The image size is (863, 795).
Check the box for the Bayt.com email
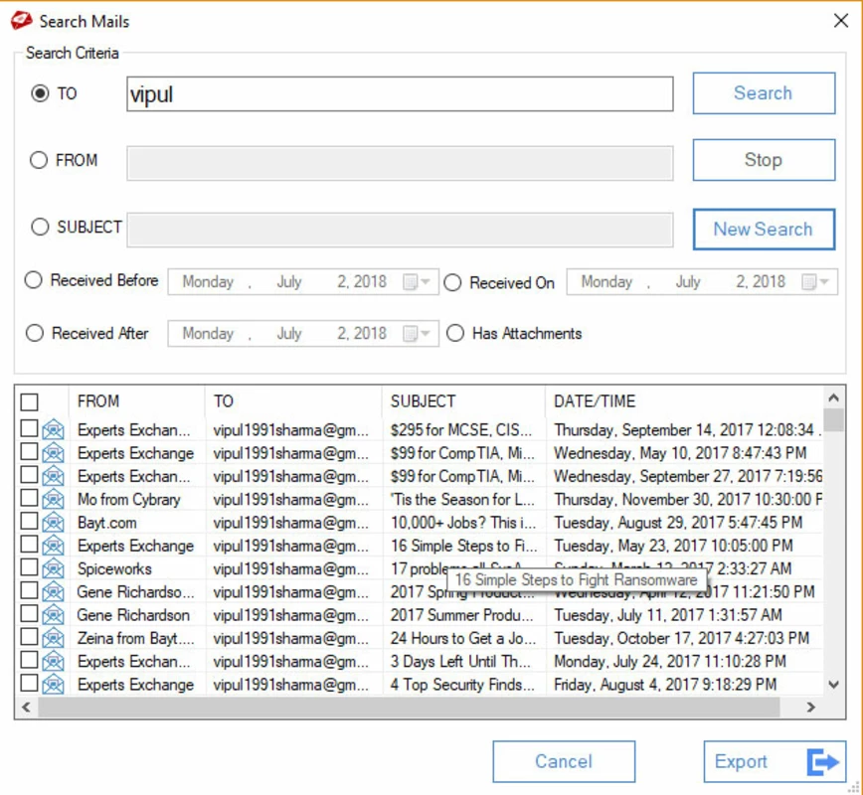[29, 521]
